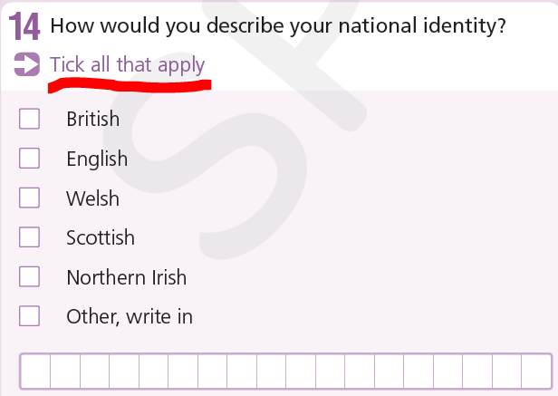Click the purple arrow instruction icon
558x396 pixels.
tap(26, 64)
